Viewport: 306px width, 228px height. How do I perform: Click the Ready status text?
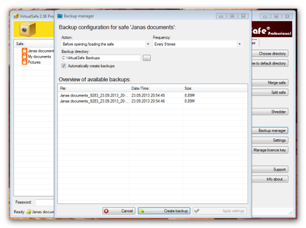point(19,212)
